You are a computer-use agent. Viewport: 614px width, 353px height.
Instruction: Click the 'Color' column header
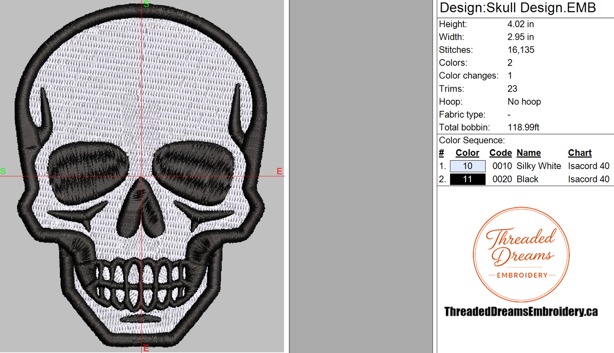click(x=467, y=153)
